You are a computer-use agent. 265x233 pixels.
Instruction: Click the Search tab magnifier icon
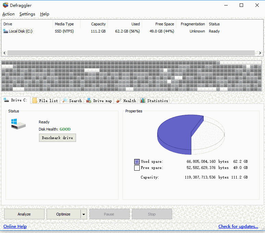pyautogui.click(x=65, y=101)
